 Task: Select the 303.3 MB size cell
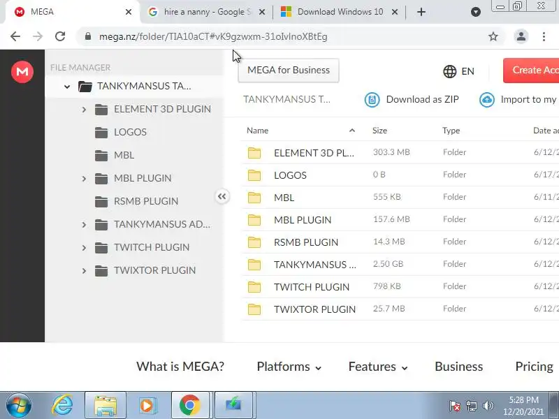[391, 152]
